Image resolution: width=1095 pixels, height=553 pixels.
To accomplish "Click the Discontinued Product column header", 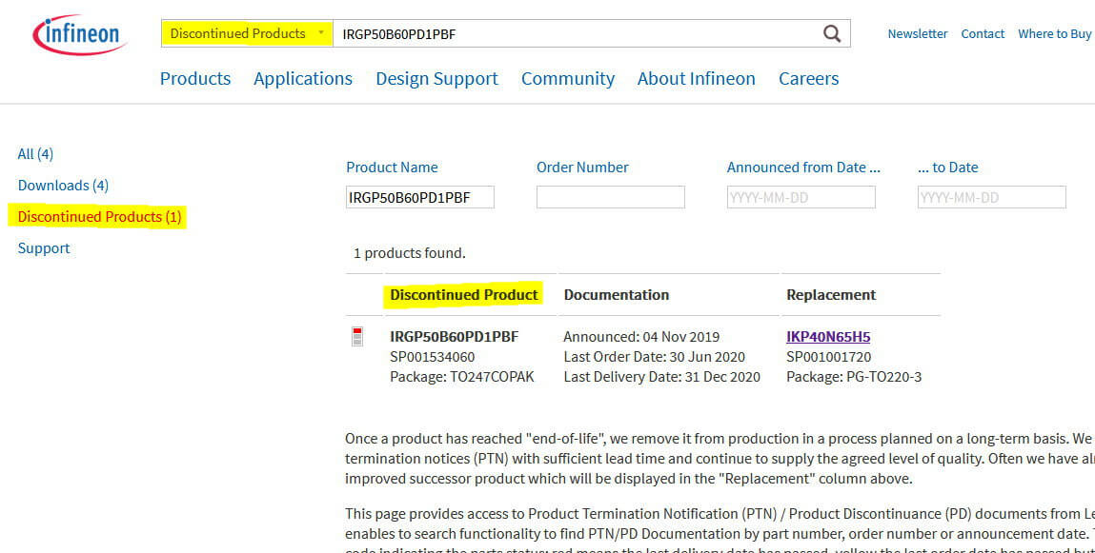I will [464, 294].
